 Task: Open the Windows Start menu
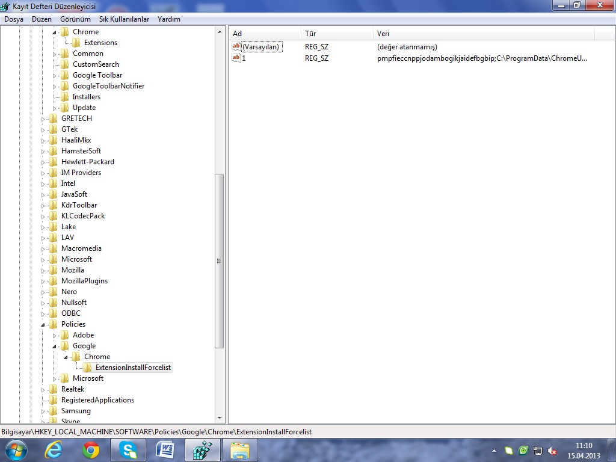[15, 450]
